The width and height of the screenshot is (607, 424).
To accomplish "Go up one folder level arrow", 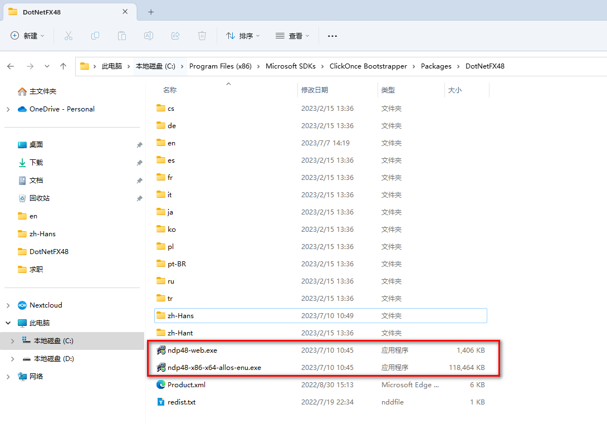I will pos(63,66).
